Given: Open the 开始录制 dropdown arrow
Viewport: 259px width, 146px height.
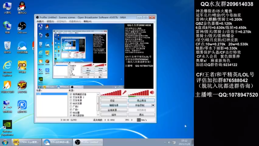Looking at the screenshot, I should (x=153, y=105).
